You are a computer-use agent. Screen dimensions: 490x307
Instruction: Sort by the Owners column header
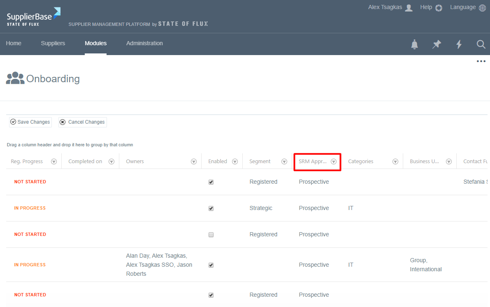tap(135, 162)
